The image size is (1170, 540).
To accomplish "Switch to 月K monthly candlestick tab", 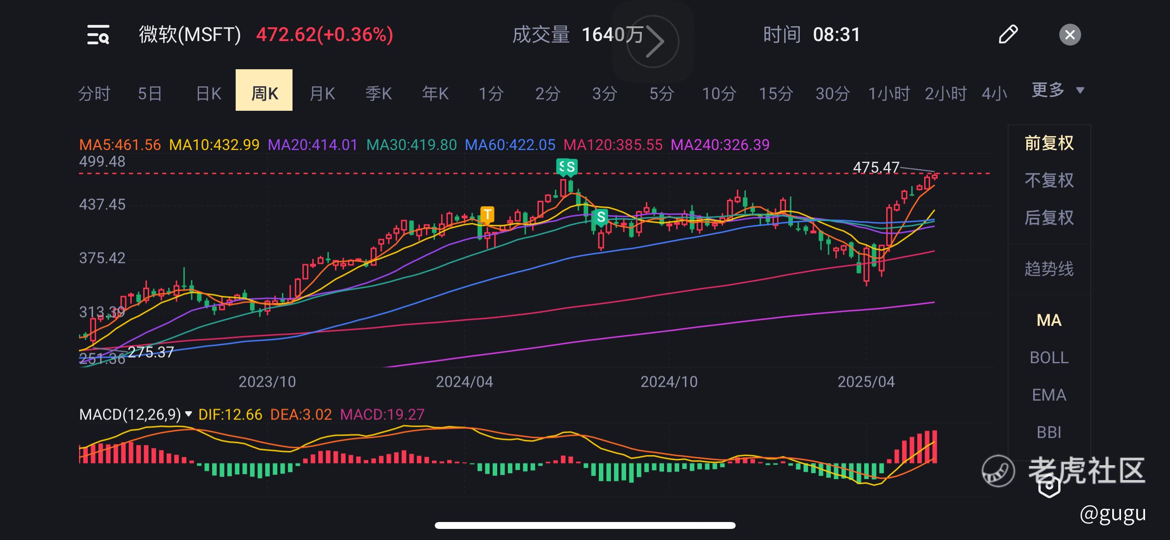I will 322,94.
